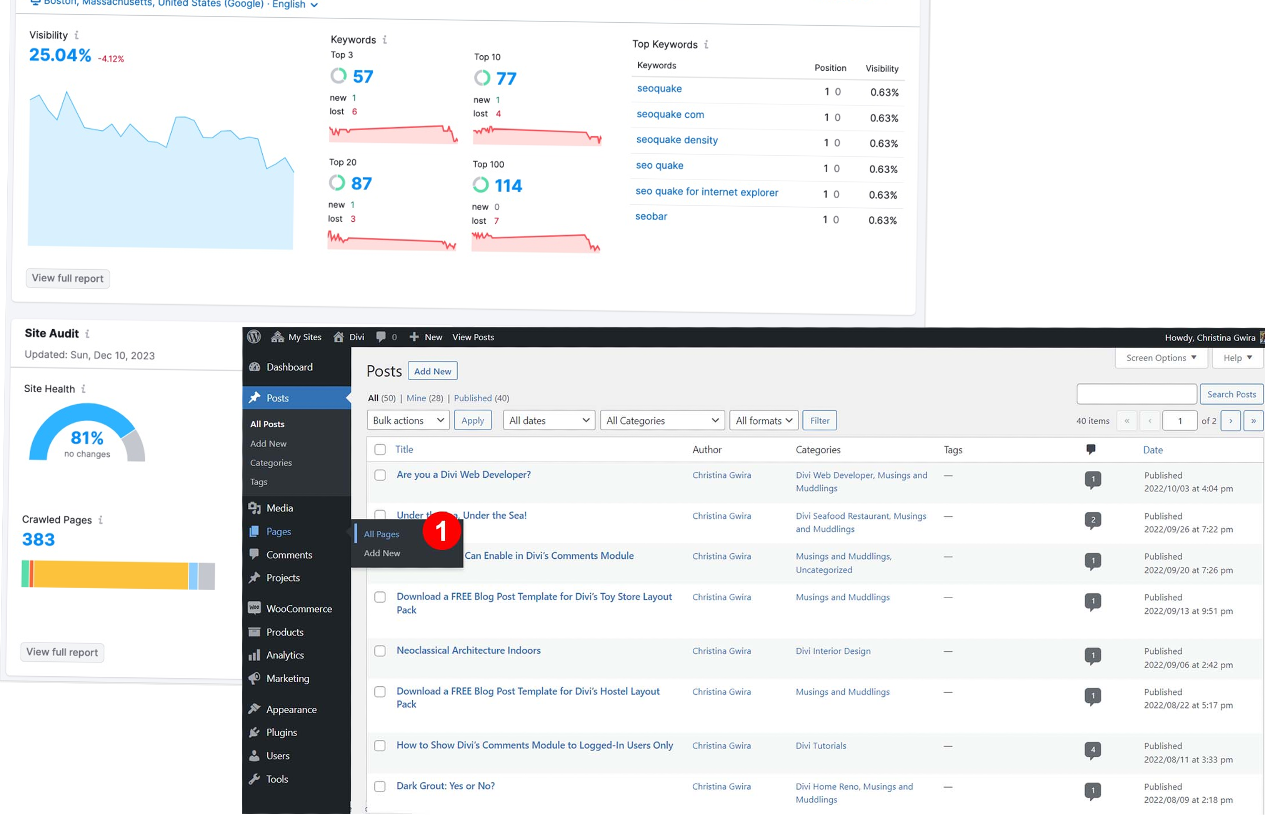Click the Add New button beside Posts

click(x=432, y=372)
